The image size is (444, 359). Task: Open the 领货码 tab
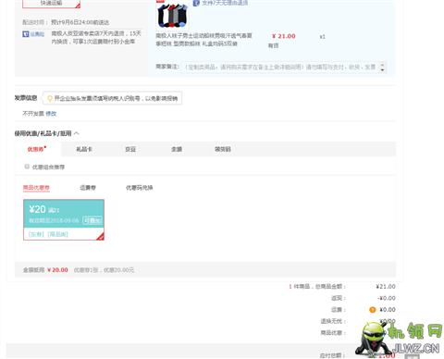point(223,149)
